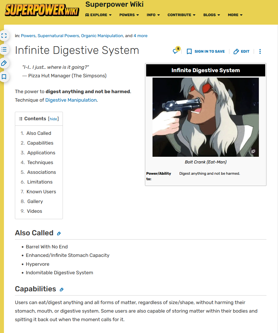
Task: Expand the Contribute dropdown menu
Action: point(181,15)
